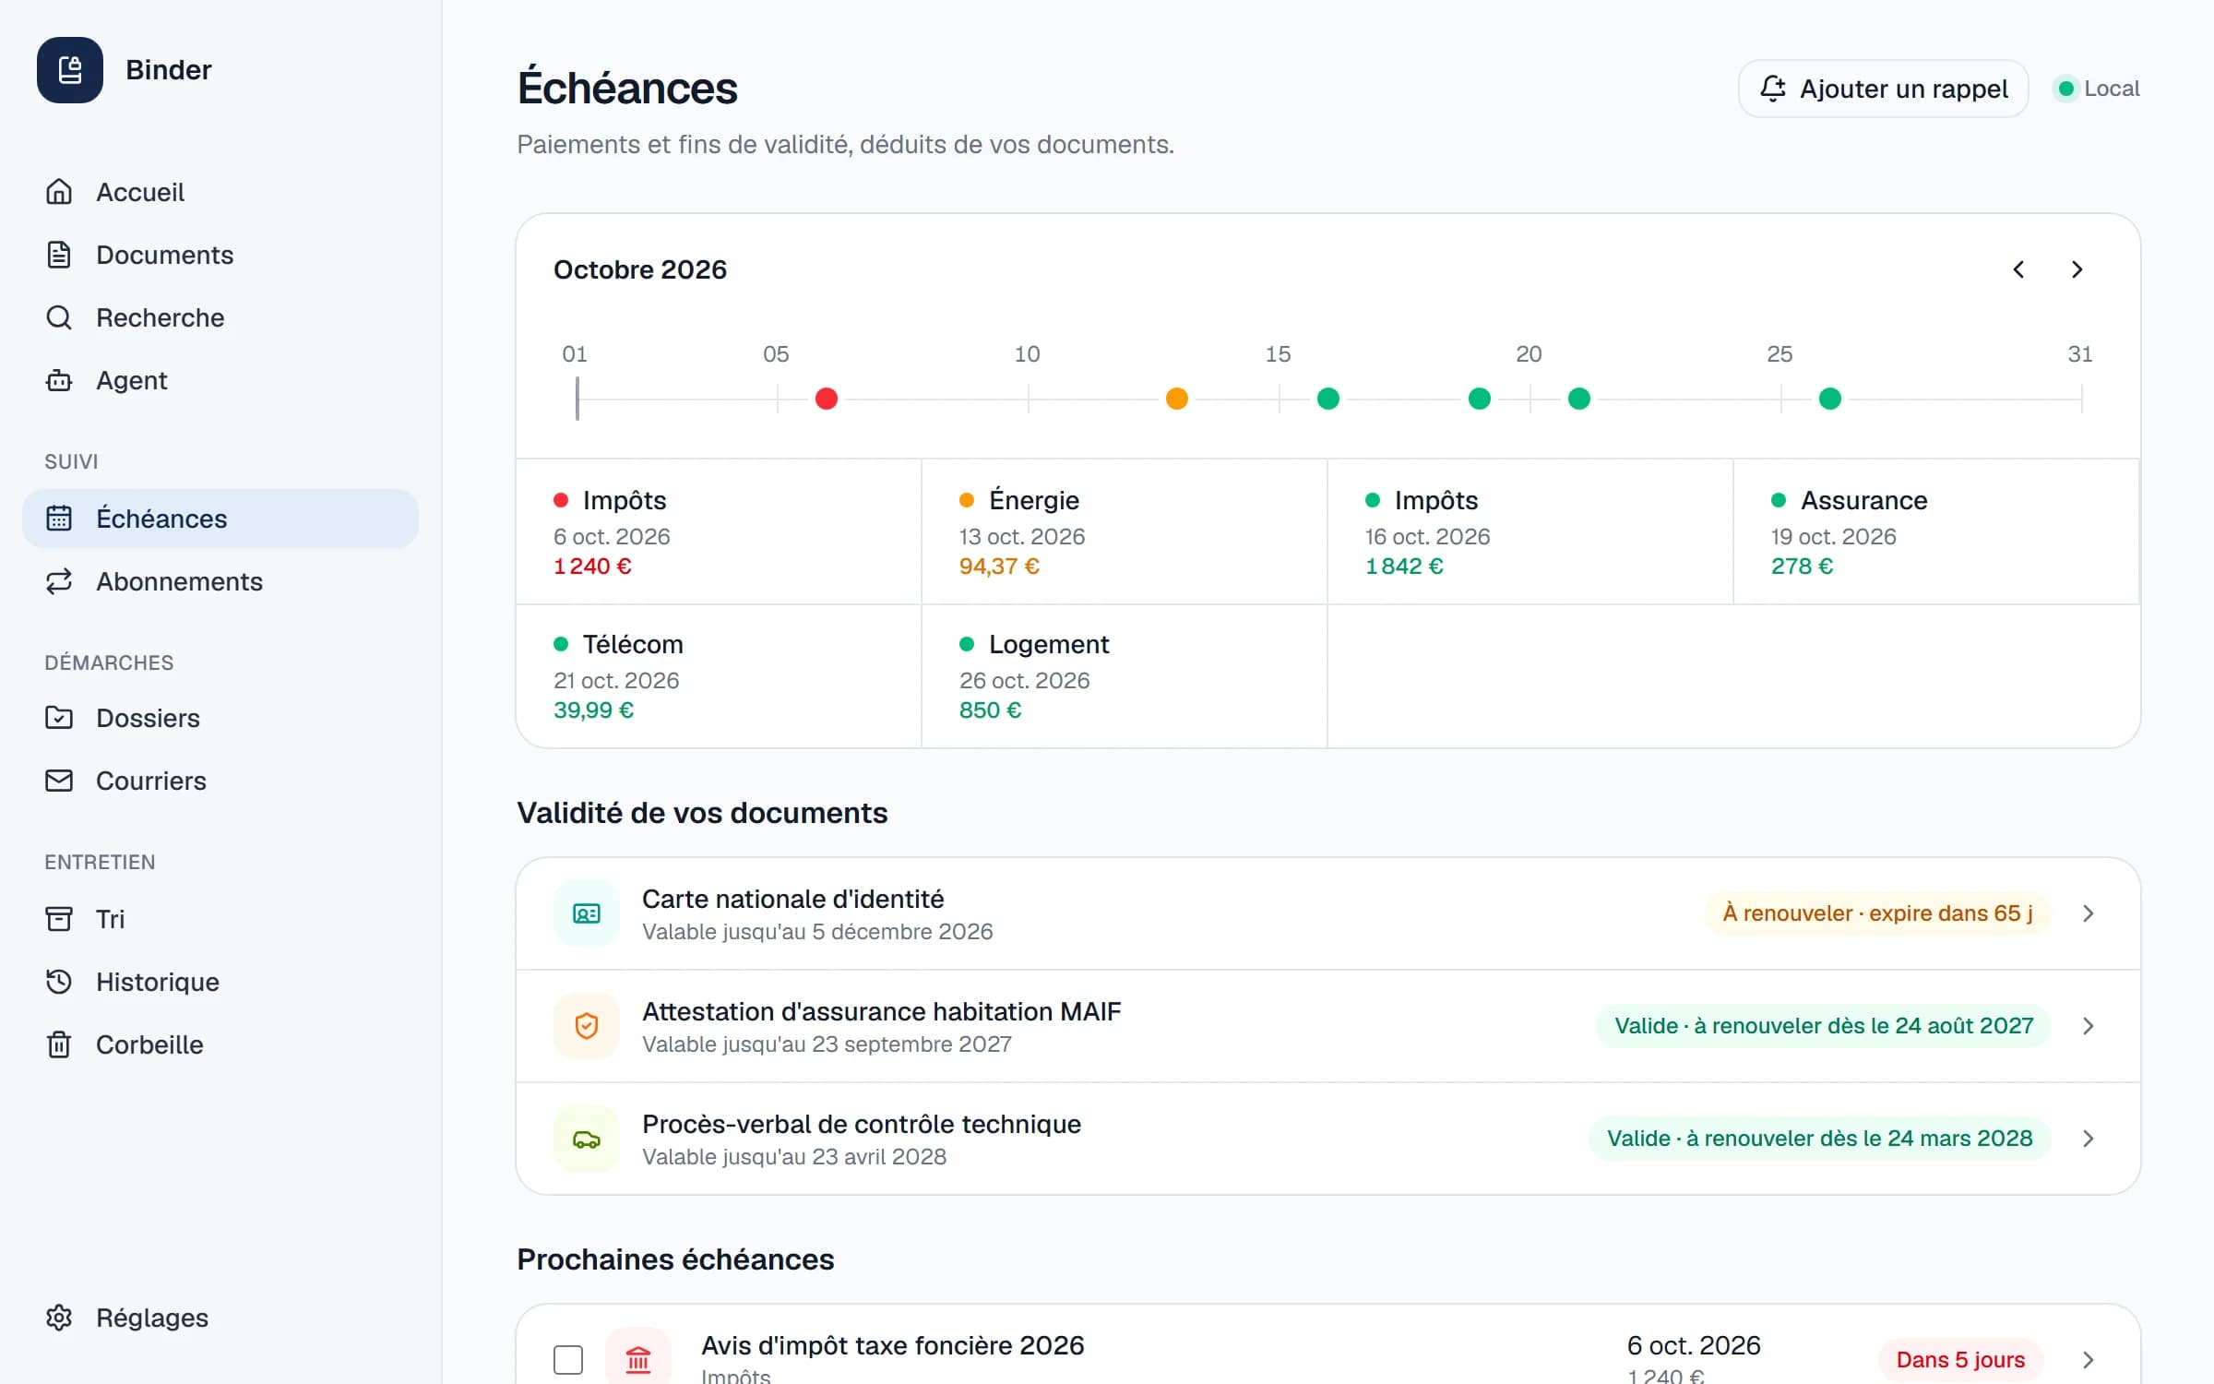
Task: Click the orange timeline dot on Oct 13
Action: click(x=1177, y=399)
